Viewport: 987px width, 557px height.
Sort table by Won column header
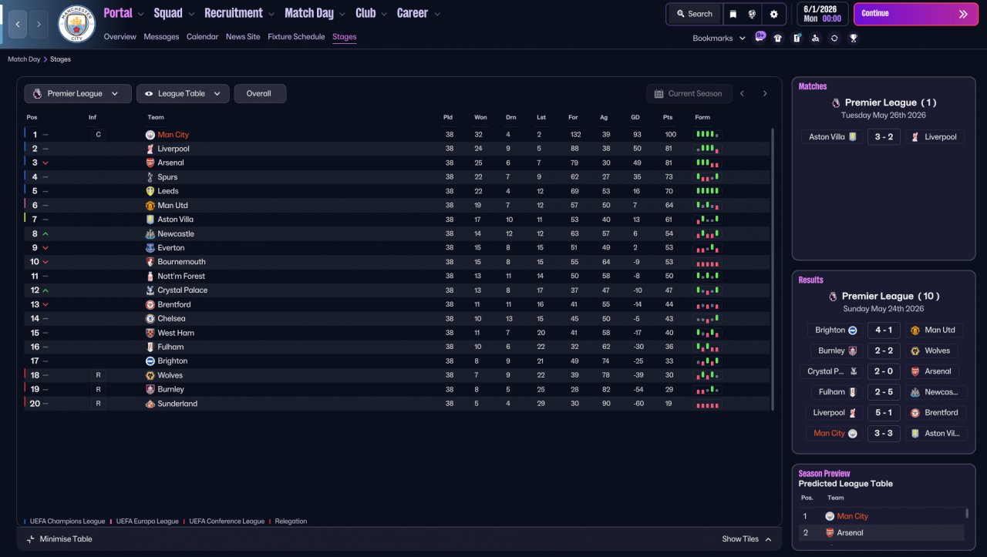(480, 117)
